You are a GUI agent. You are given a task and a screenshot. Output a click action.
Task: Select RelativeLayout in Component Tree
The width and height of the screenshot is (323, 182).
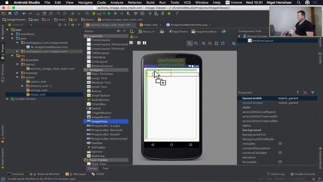[x=262, y=40]
